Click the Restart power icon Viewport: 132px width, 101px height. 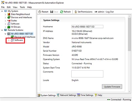pyautogui.click(x=40, y=12)
